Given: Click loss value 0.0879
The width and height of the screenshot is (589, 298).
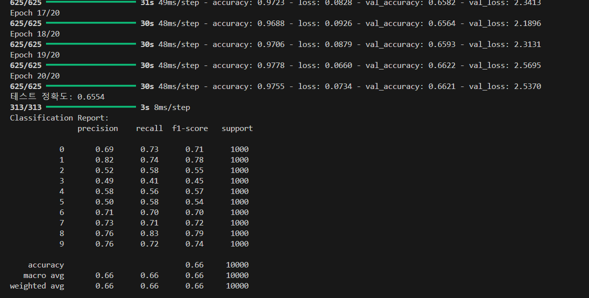Looking at the screenshot, I should (x=338, y=44).
